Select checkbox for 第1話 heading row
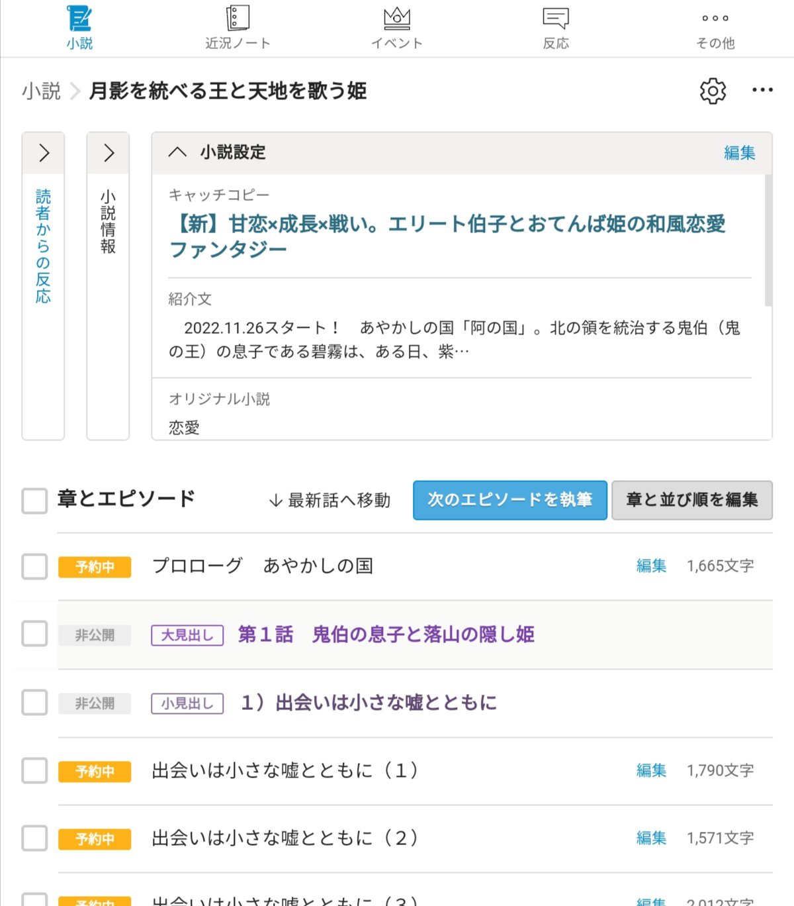Viewport: 794px width, 906px height. 34,634
